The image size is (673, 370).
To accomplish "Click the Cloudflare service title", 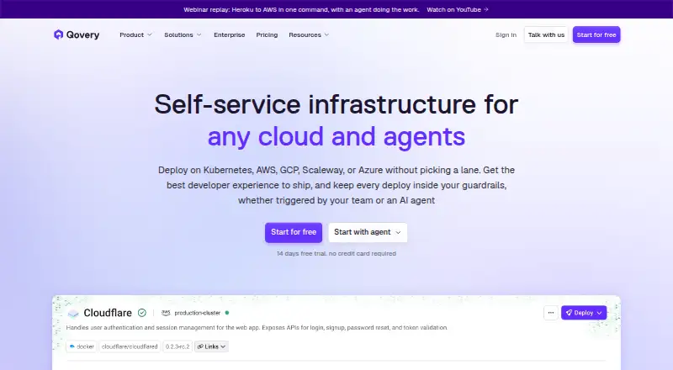I will (x=108, y=313).
